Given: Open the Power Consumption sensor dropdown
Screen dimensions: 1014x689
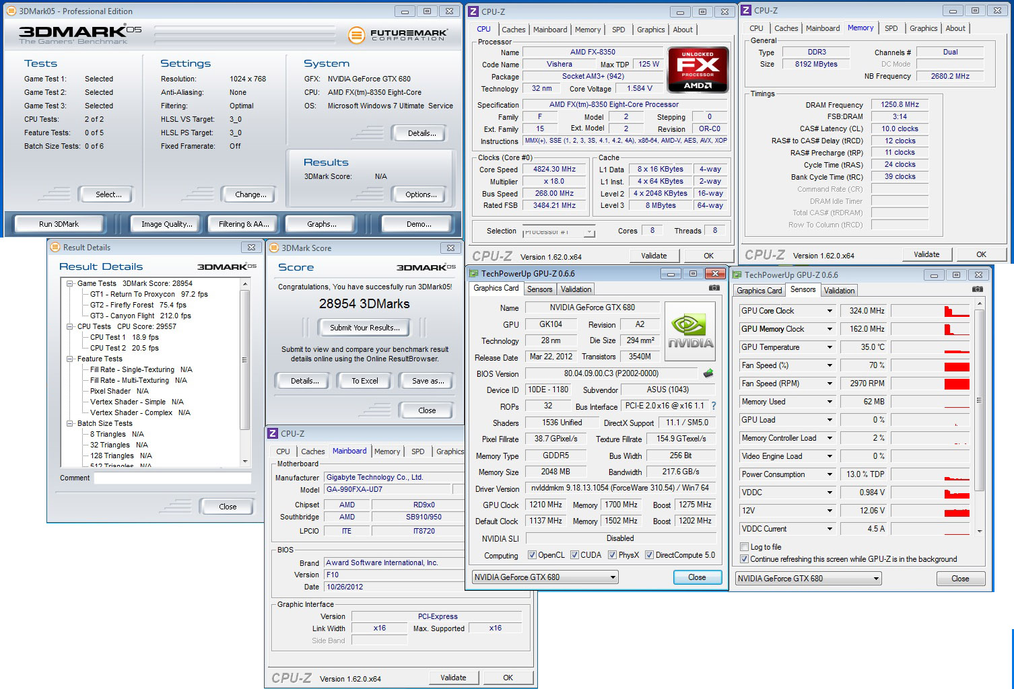Looking at the screenshot, I should (830, 474).
